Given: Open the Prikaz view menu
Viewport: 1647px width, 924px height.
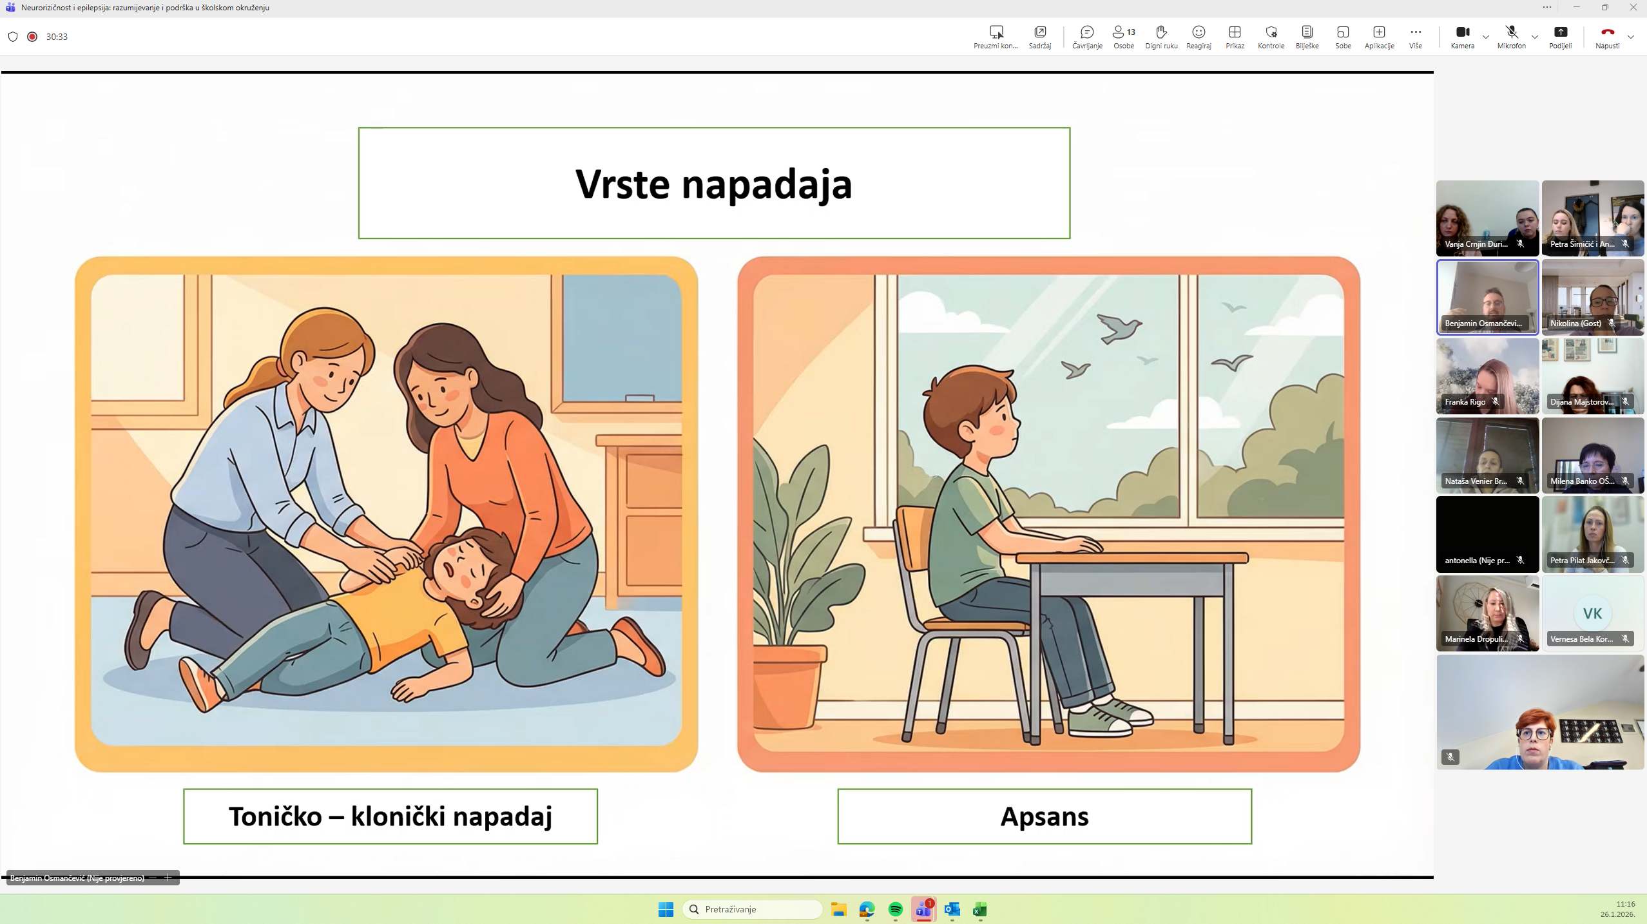Looking at the screenshot, I should tap(1234, 36).
